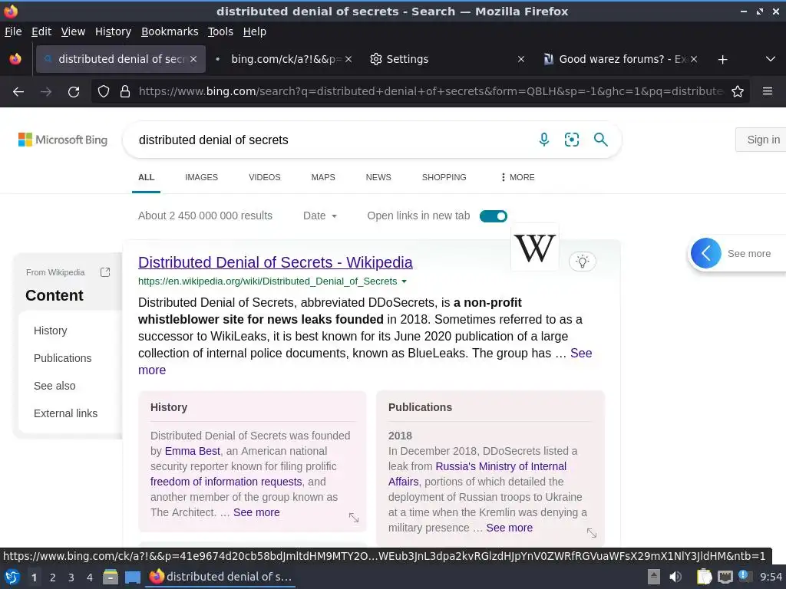The height and width of the screenshot is (589, 786).
Task: Open the File menu
Action: point(13,31)
